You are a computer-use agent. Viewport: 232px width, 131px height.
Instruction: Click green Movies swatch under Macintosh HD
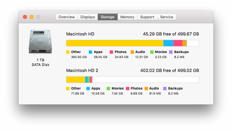pos(152,52)
